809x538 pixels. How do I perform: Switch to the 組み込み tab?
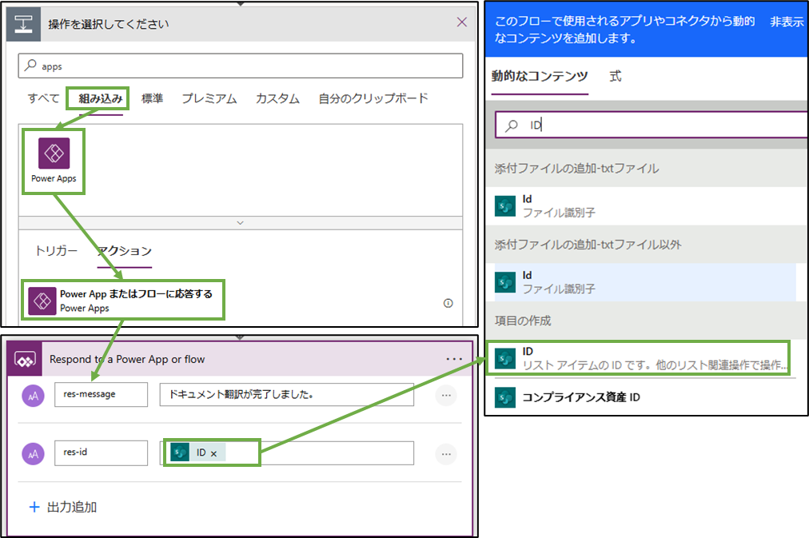pos(101,98)
